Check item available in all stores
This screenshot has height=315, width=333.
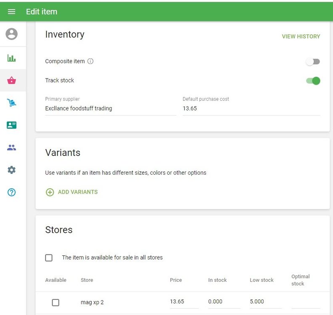(49, 257)
